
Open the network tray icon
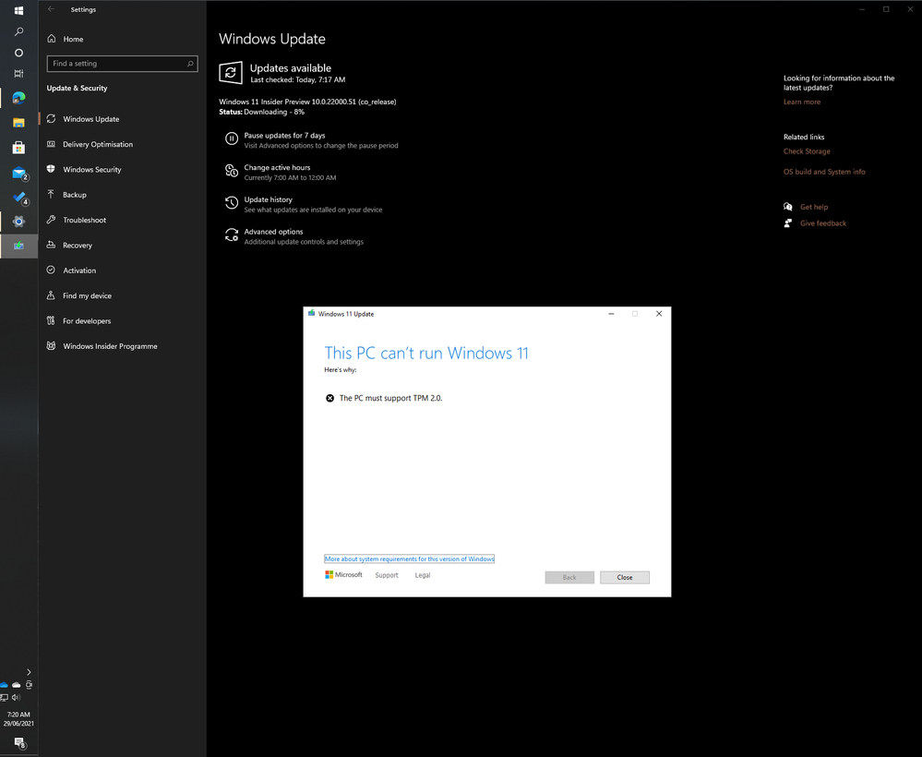coord(4,698)
